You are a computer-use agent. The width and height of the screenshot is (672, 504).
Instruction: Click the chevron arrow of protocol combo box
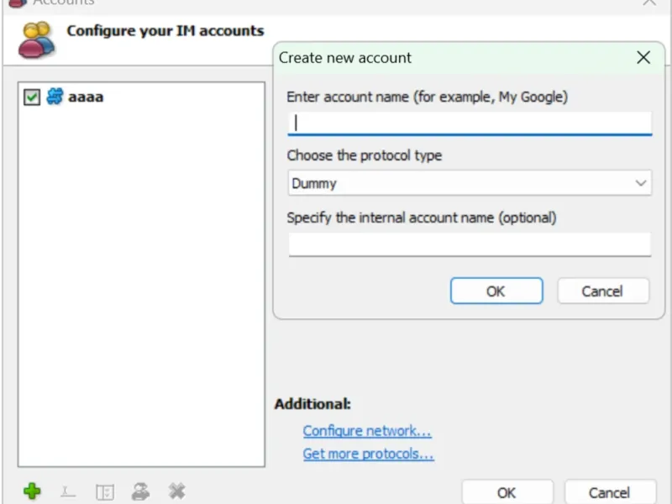641,183
